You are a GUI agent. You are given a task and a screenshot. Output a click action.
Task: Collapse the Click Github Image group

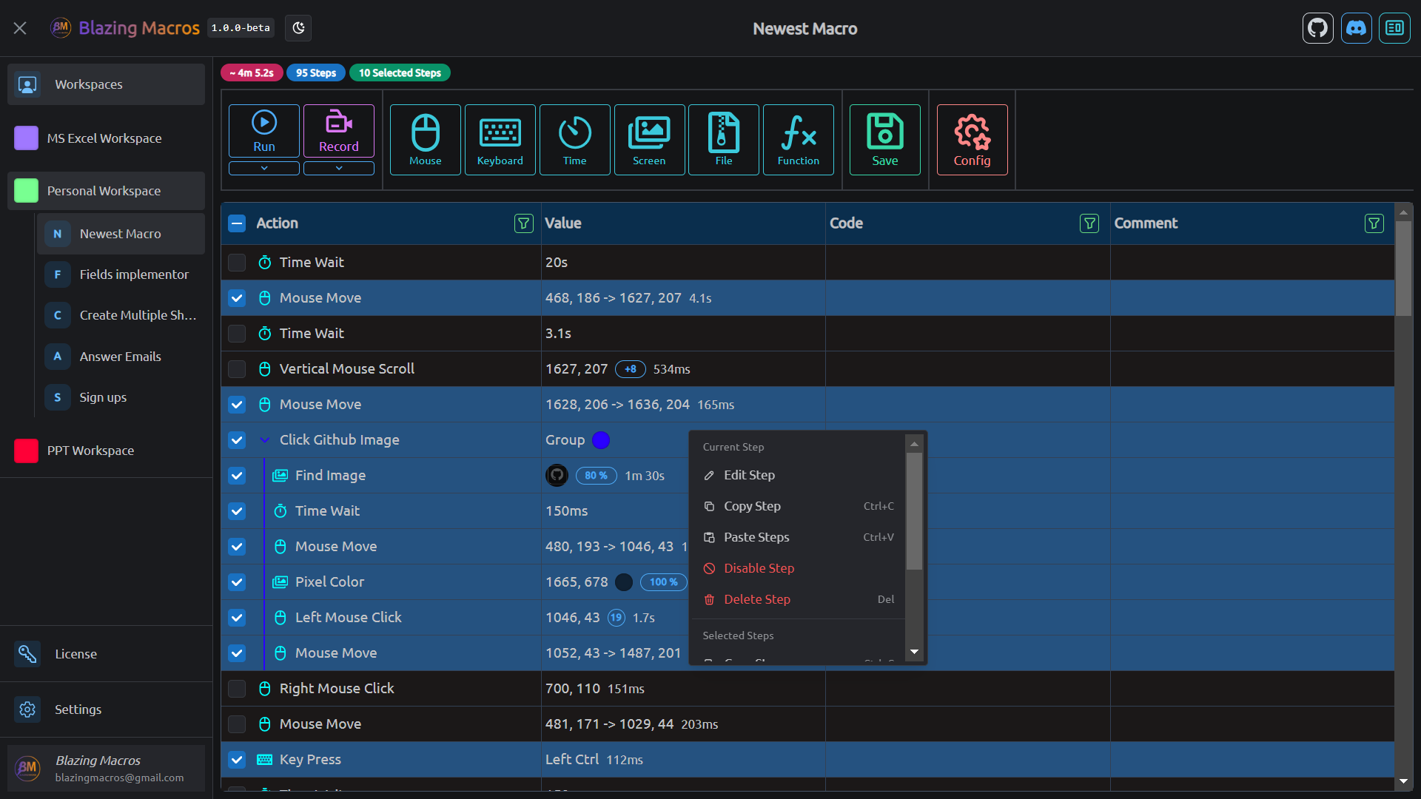tap(264, 440)
